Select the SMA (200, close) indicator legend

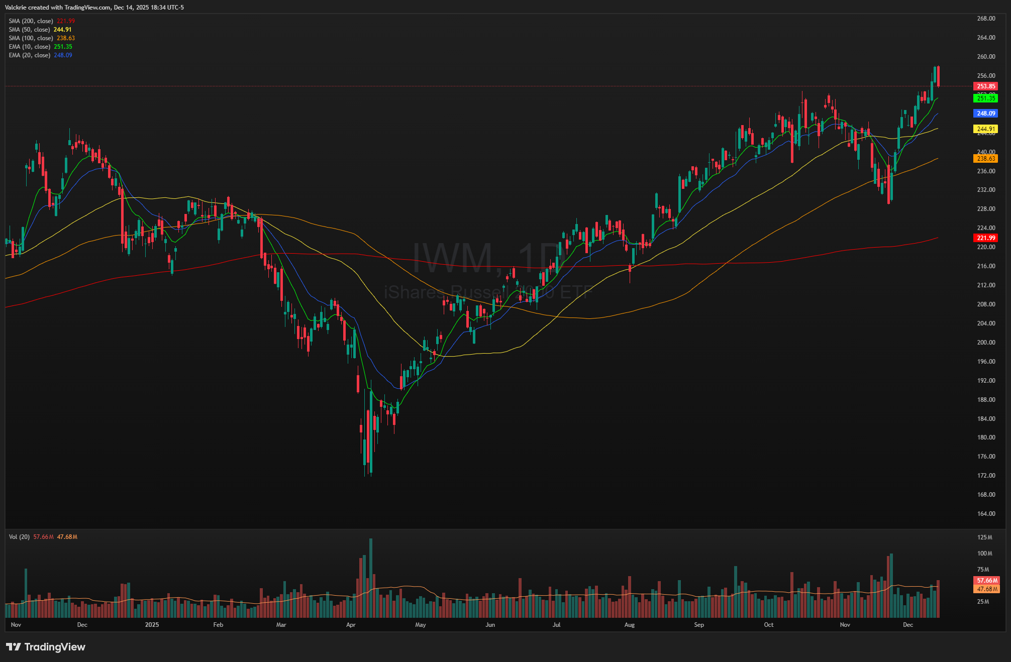(x=31, y=21)
